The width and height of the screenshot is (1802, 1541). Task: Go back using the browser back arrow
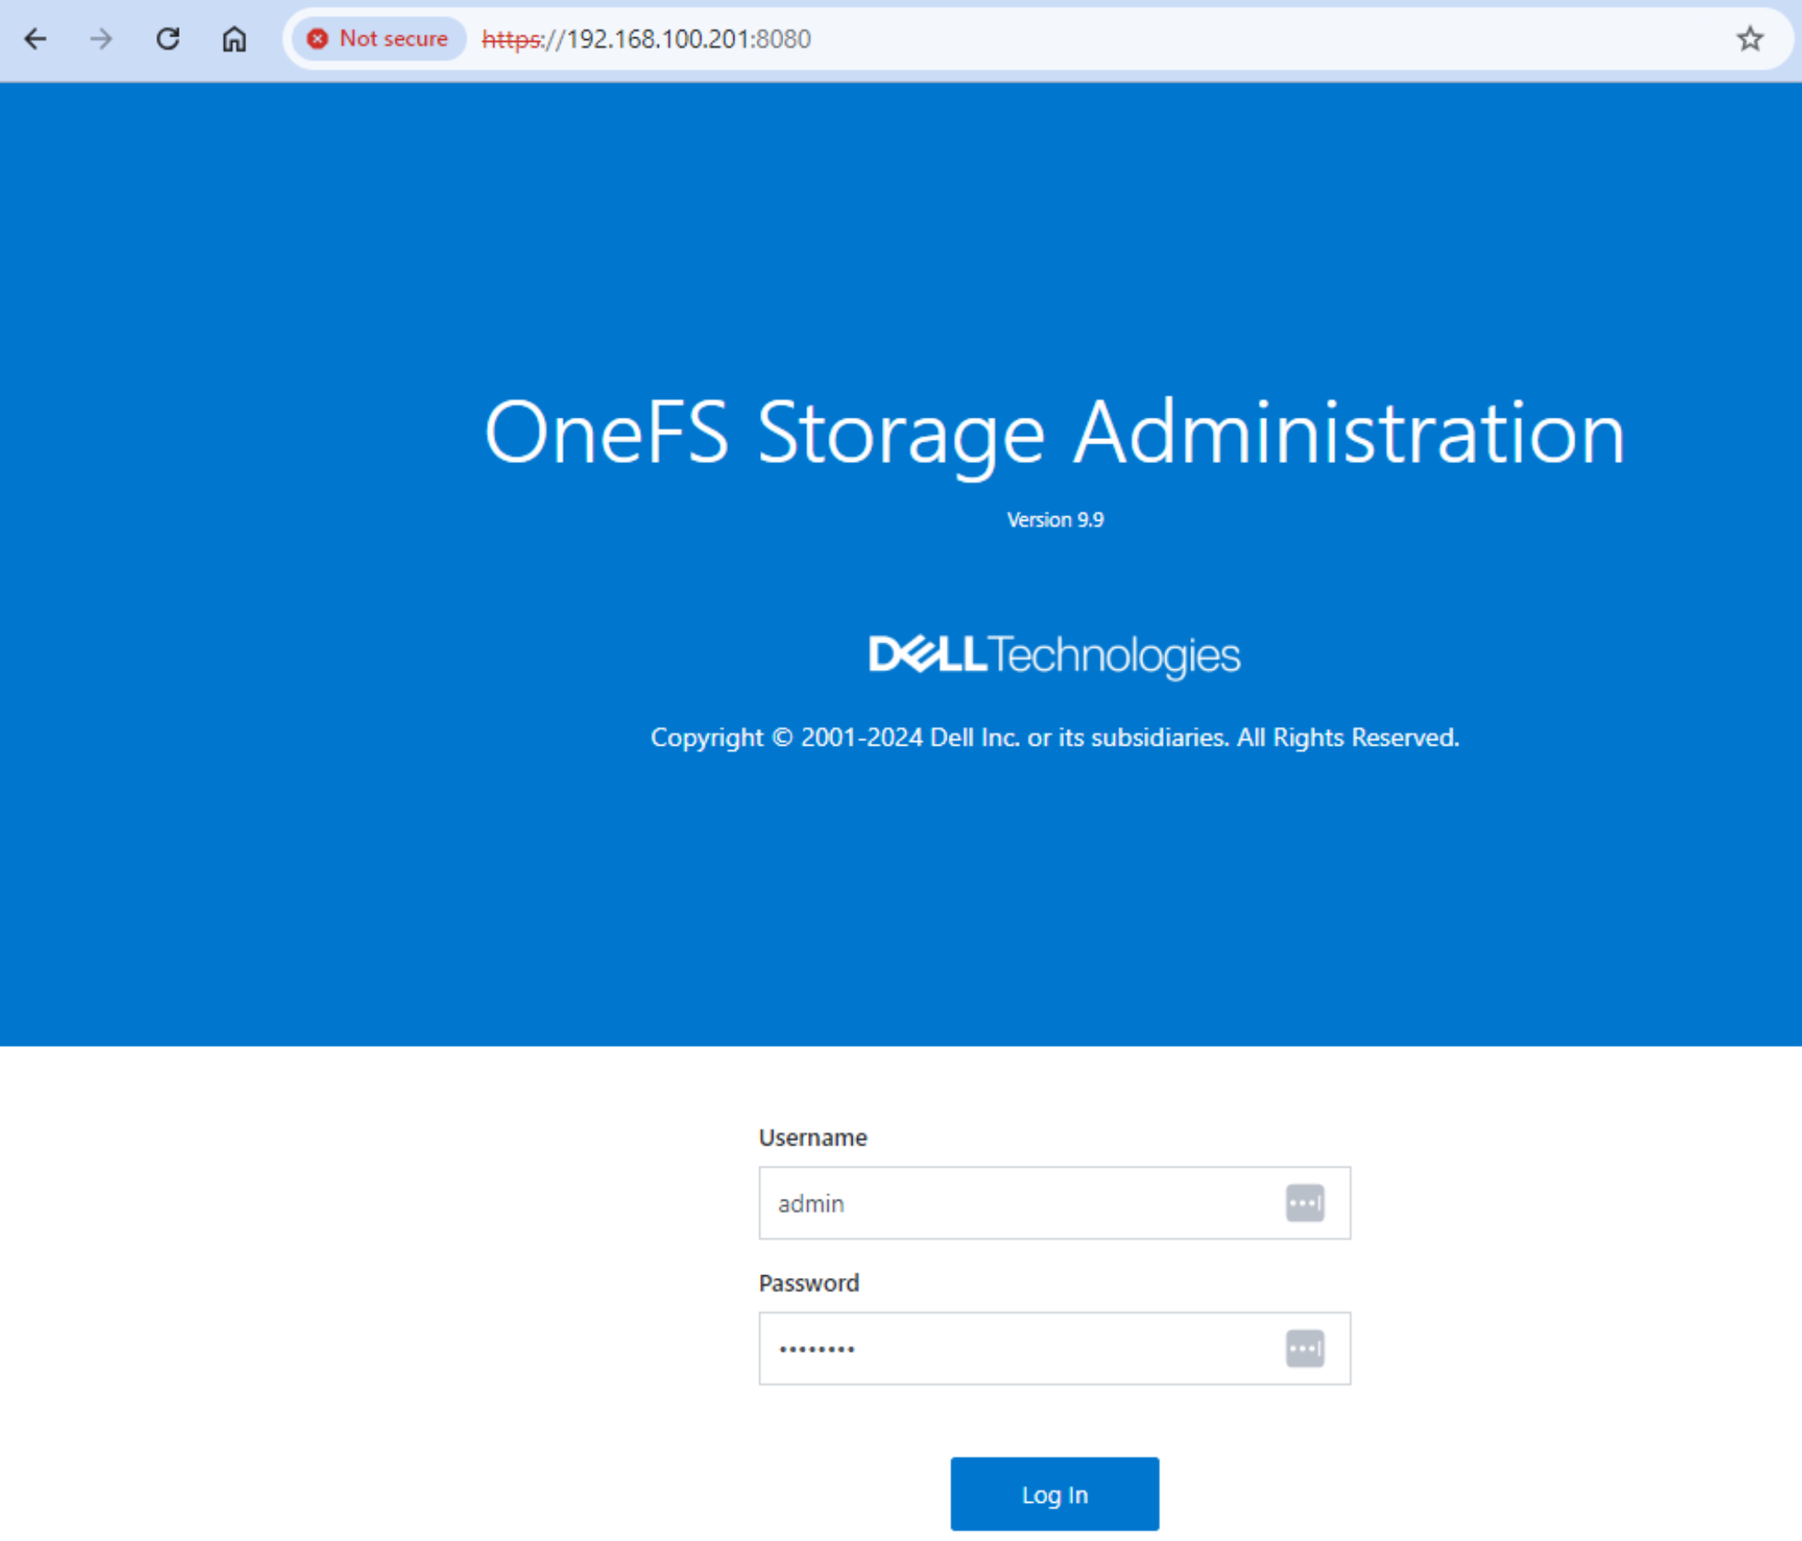point(36,39)
